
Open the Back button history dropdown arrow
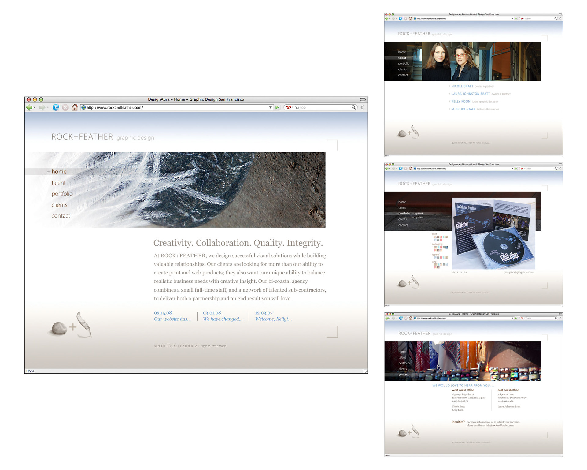(35, 108)
